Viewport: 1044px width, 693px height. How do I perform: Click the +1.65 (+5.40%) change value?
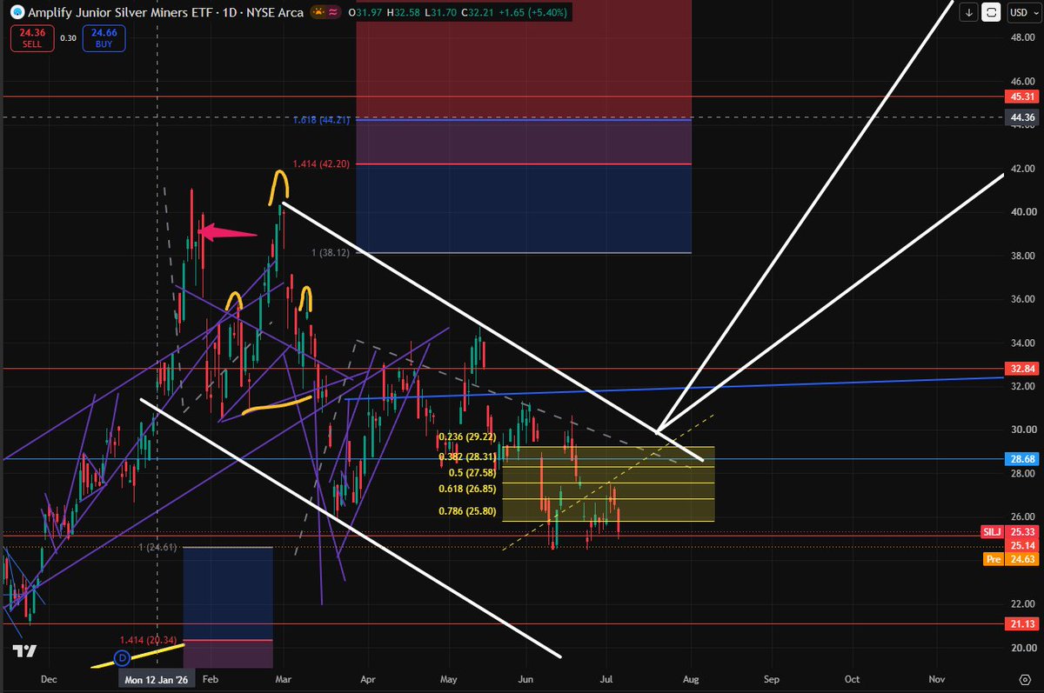click(x=532, y=13)
